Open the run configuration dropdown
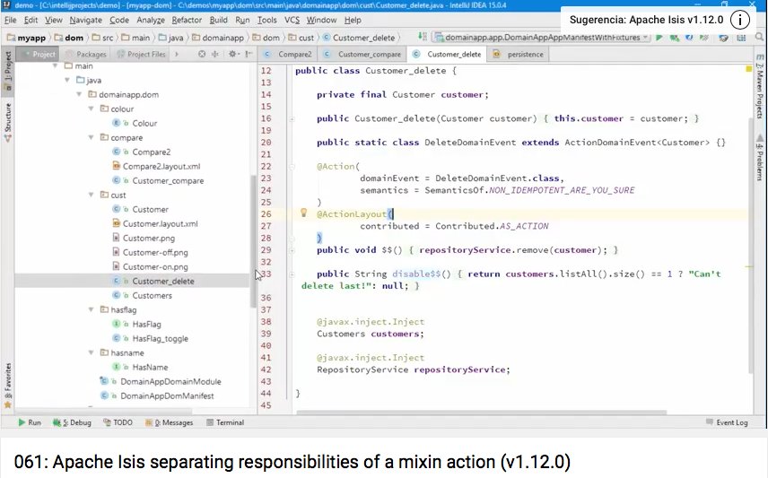This screenshot has height=478, width=768. pyautogui.click(x=542, y=38)
